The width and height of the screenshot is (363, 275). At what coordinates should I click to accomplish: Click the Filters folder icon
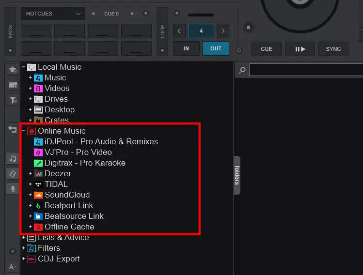click(32, 248)
